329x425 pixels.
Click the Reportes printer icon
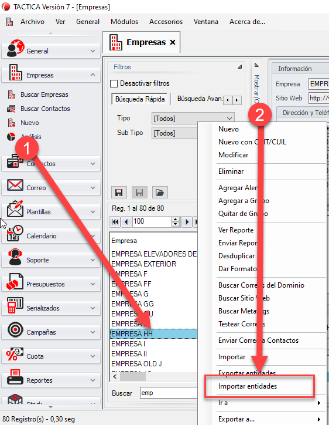tap(15, 377)
